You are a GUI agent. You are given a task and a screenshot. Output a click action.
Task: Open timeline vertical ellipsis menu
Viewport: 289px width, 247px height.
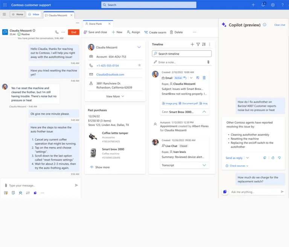(210, 44)
